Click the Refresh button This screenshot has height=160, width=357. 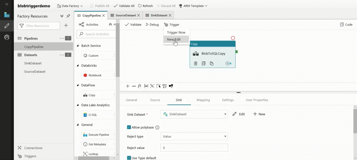coord(145,6)
